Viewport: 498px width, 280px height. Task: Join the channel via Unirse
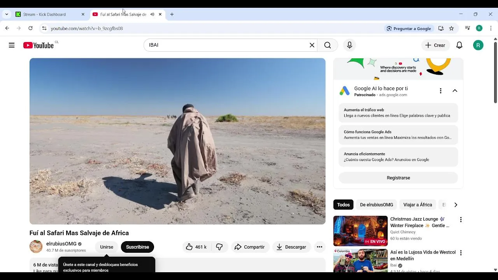[107, 247]
